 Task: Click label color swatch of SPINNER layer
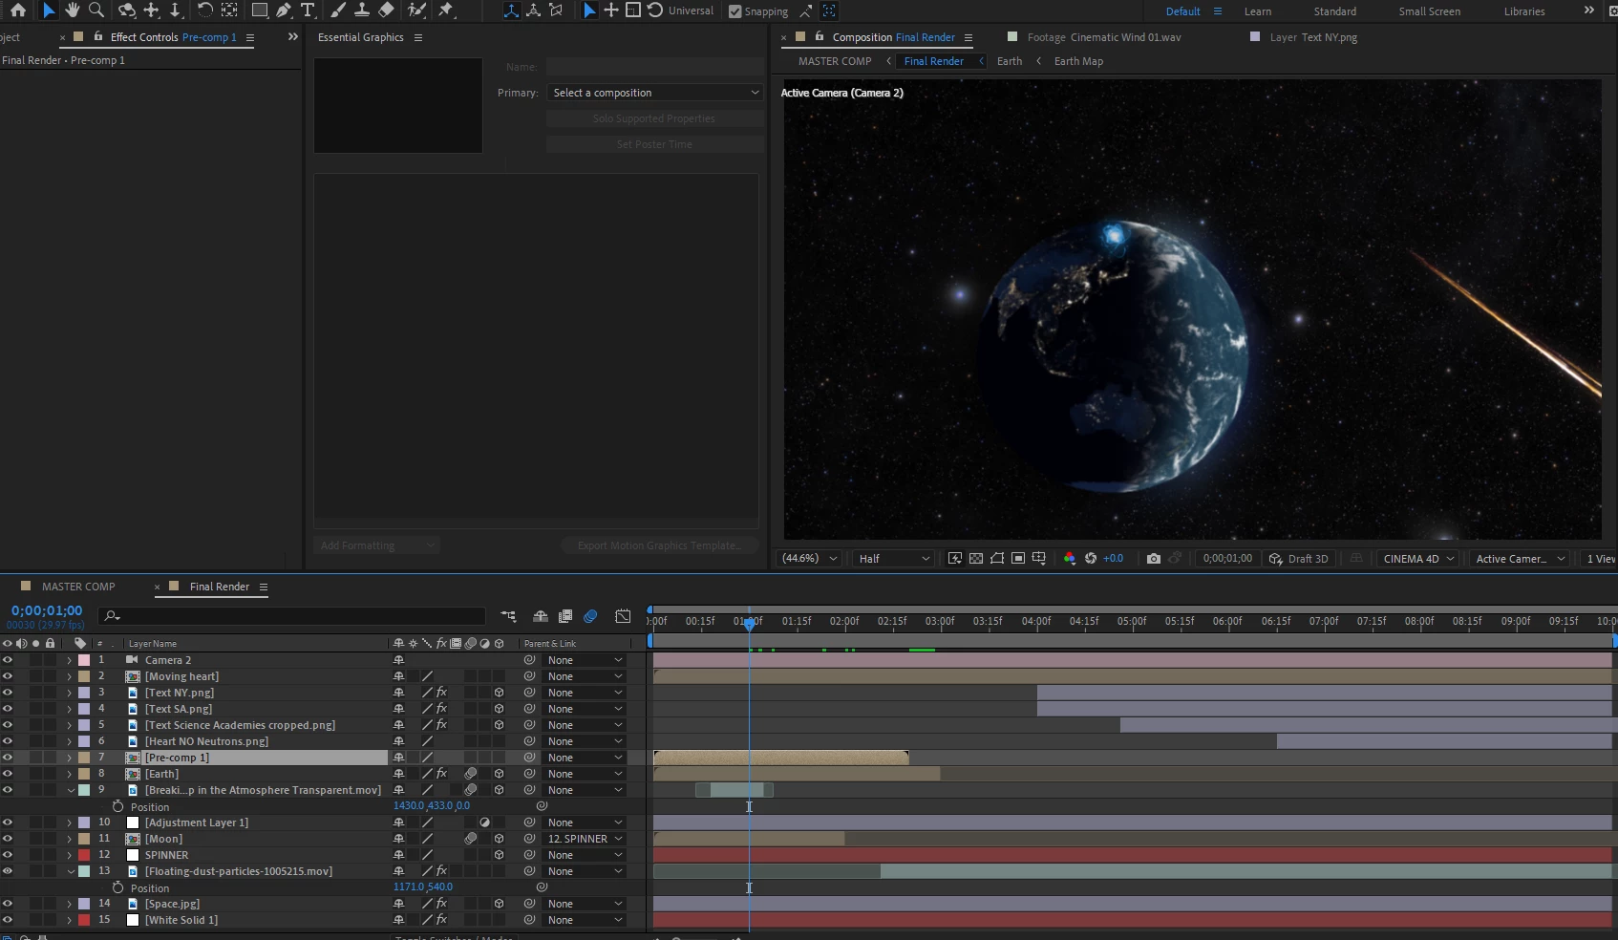84,855
